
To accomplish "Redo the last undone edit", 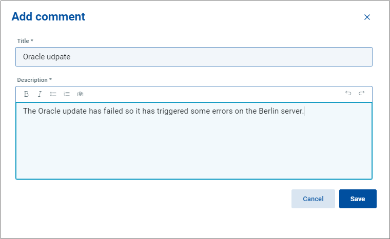I will coord(362,94).
